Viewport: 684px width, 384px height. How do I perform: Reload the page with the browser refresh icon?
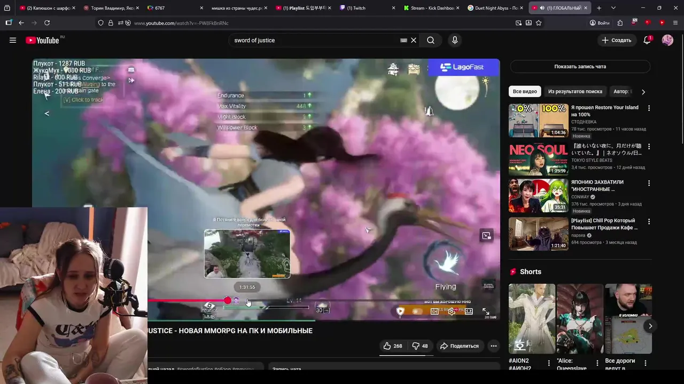(47, 23)
